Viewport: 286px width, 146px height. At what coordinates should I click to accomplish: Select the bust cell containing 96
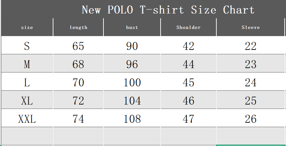click(132, 64)
